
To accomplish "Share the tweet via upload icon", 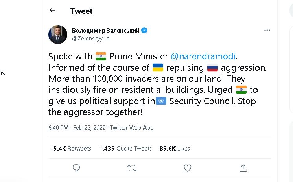I will click(x=243, y=168).
